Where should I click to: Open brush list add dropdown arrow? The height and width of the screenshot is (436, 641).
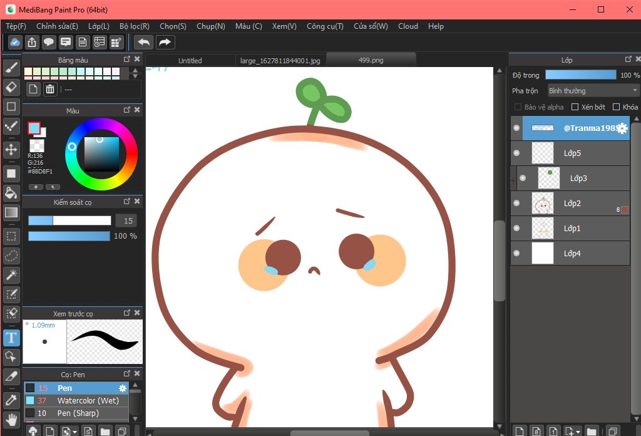[75, 432]
